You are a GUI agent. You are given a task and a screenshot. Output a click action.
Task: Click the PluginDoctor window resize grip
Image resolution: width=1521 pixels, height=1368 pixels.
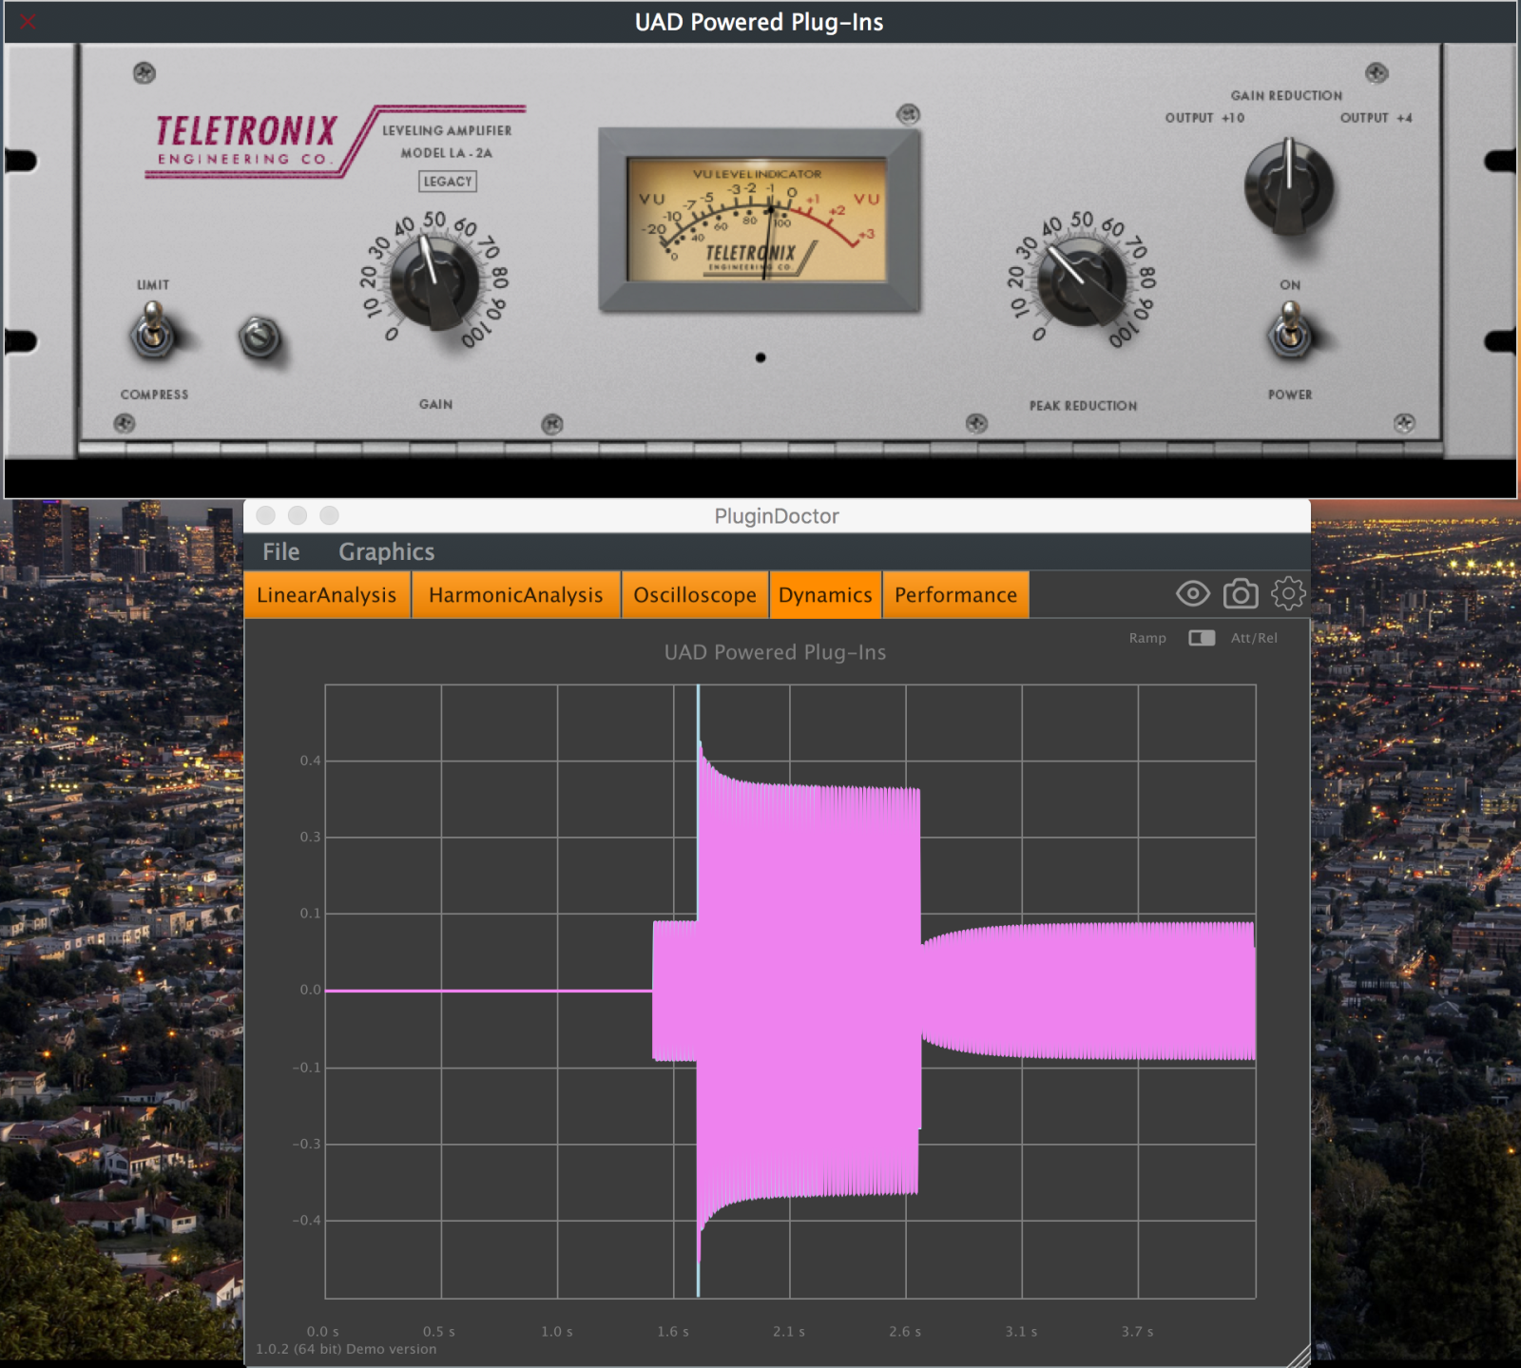click(x=1298, y=1355)
